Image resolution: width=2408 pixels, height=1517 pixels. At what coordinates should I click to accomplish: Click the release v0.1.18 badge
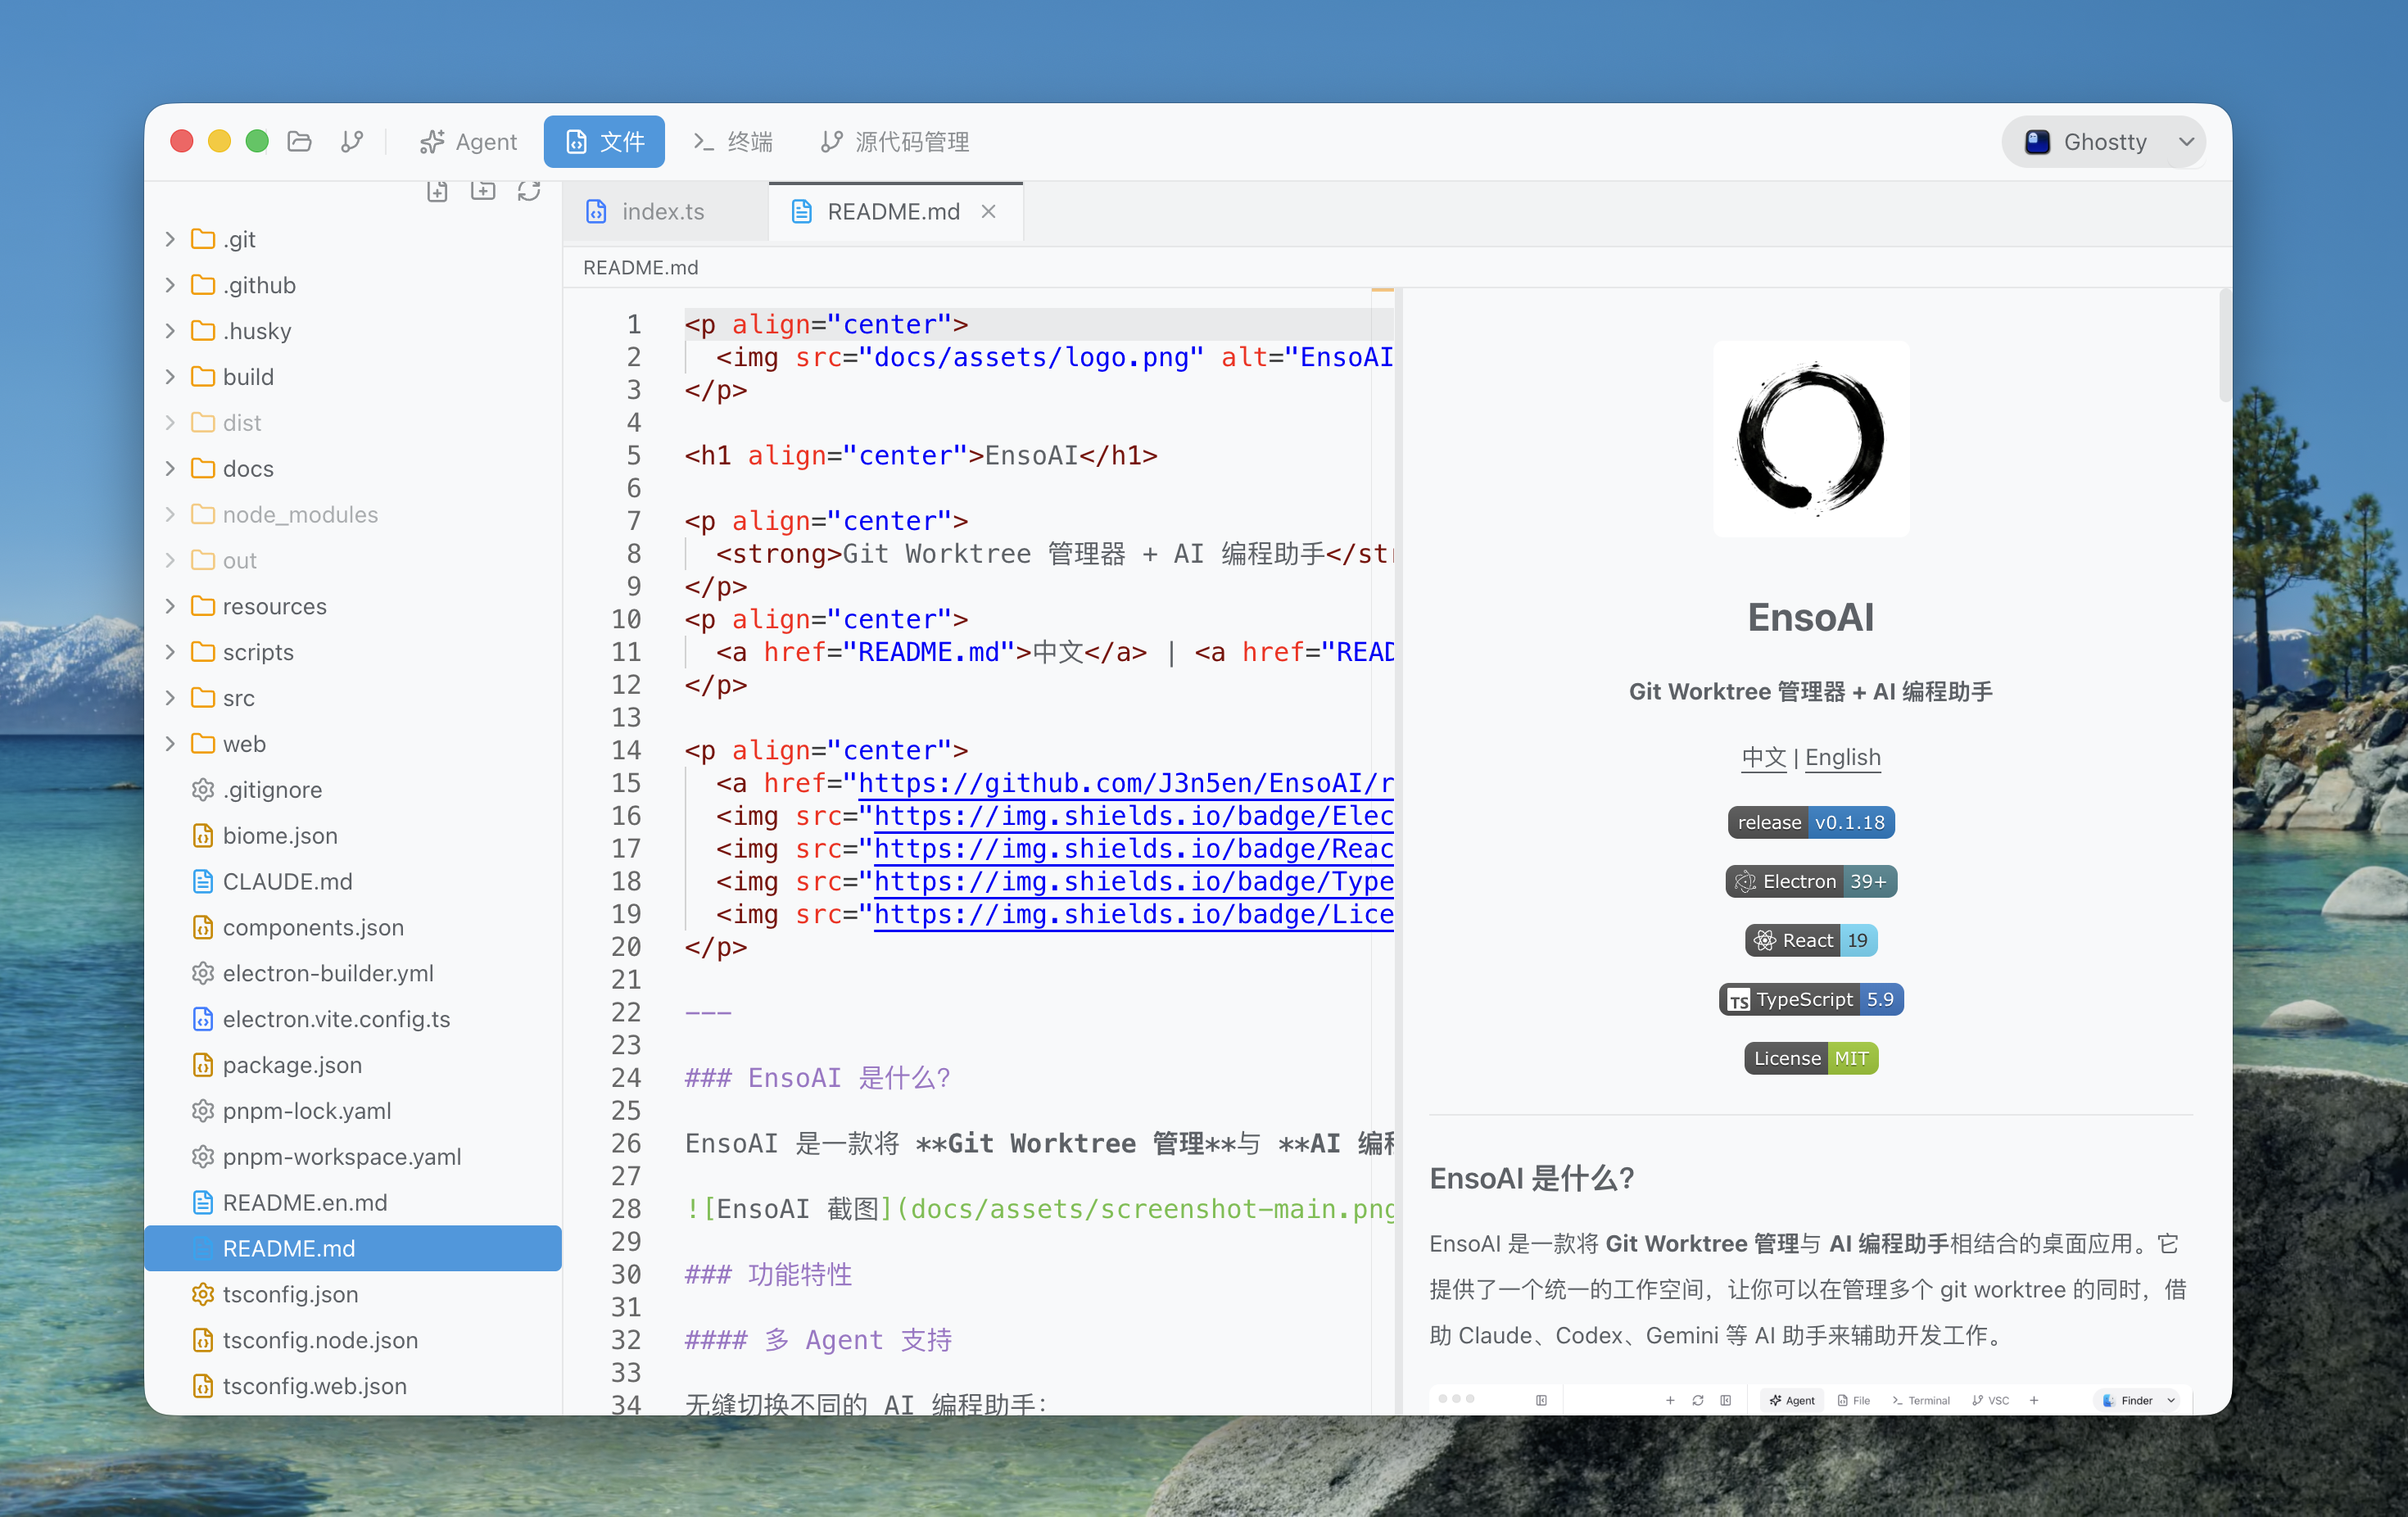(x=1810, y=822)
